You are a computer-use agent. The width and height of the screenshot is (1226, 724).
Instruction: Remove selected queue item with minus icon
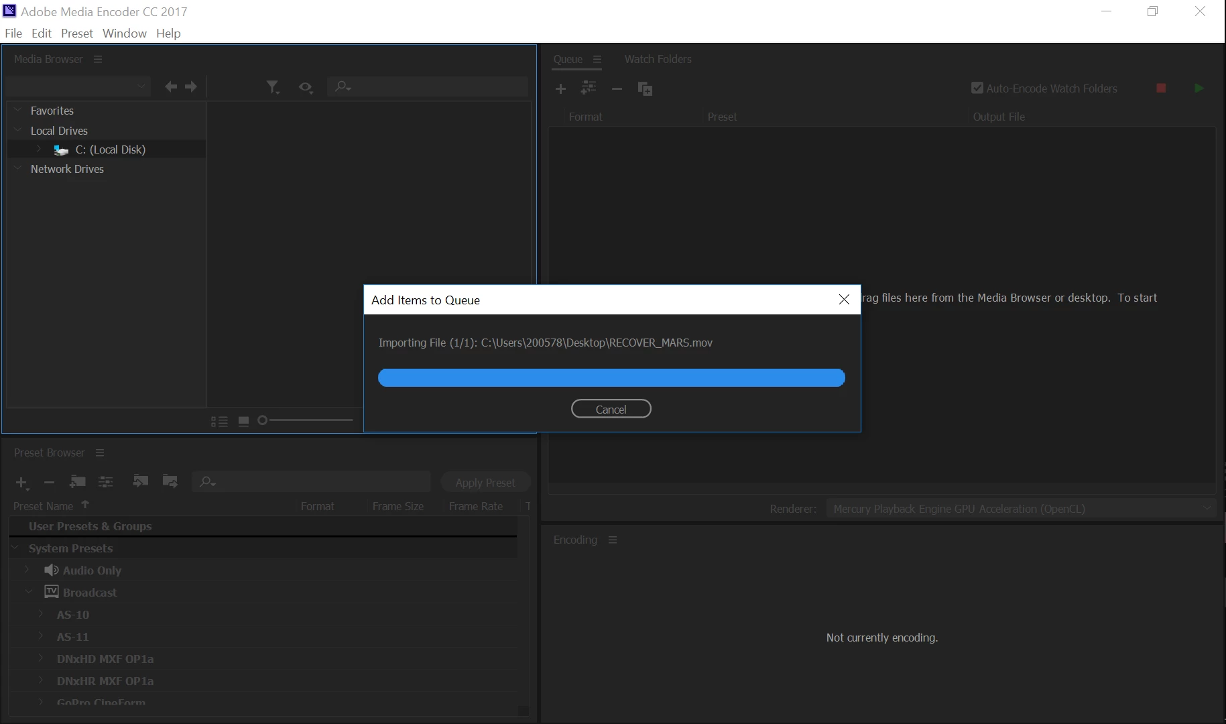617,88
